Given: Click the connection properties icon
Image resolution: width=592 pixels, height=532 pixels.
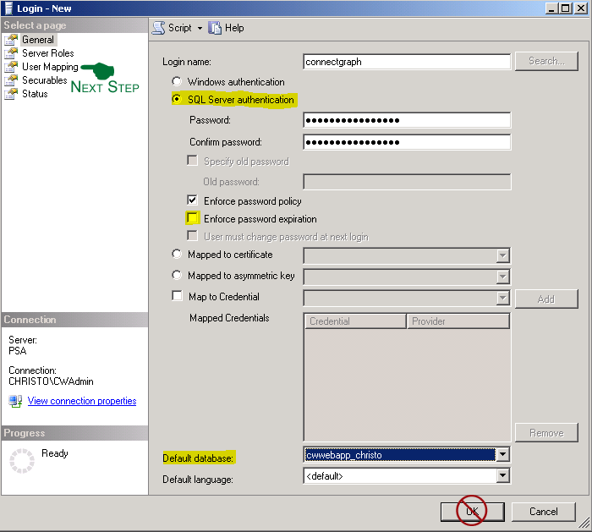Looking at the screenshot, I should [16, 402].
